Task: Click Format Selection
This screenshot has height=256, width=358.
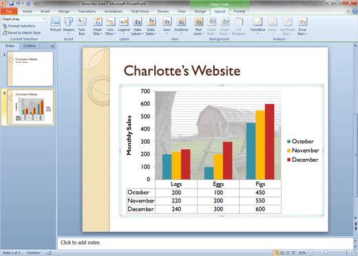Action: [x=19, y=26]
